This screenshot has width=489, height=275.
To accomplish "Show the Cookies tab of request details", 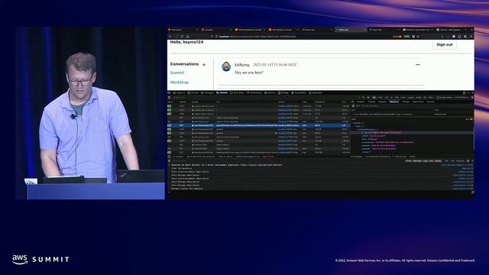I will (x=371, y=102).
